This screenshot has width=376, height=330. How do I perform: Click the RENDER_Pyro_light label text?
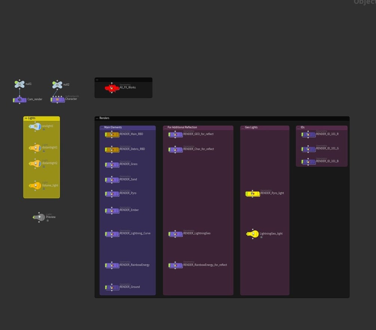[272, 193]
